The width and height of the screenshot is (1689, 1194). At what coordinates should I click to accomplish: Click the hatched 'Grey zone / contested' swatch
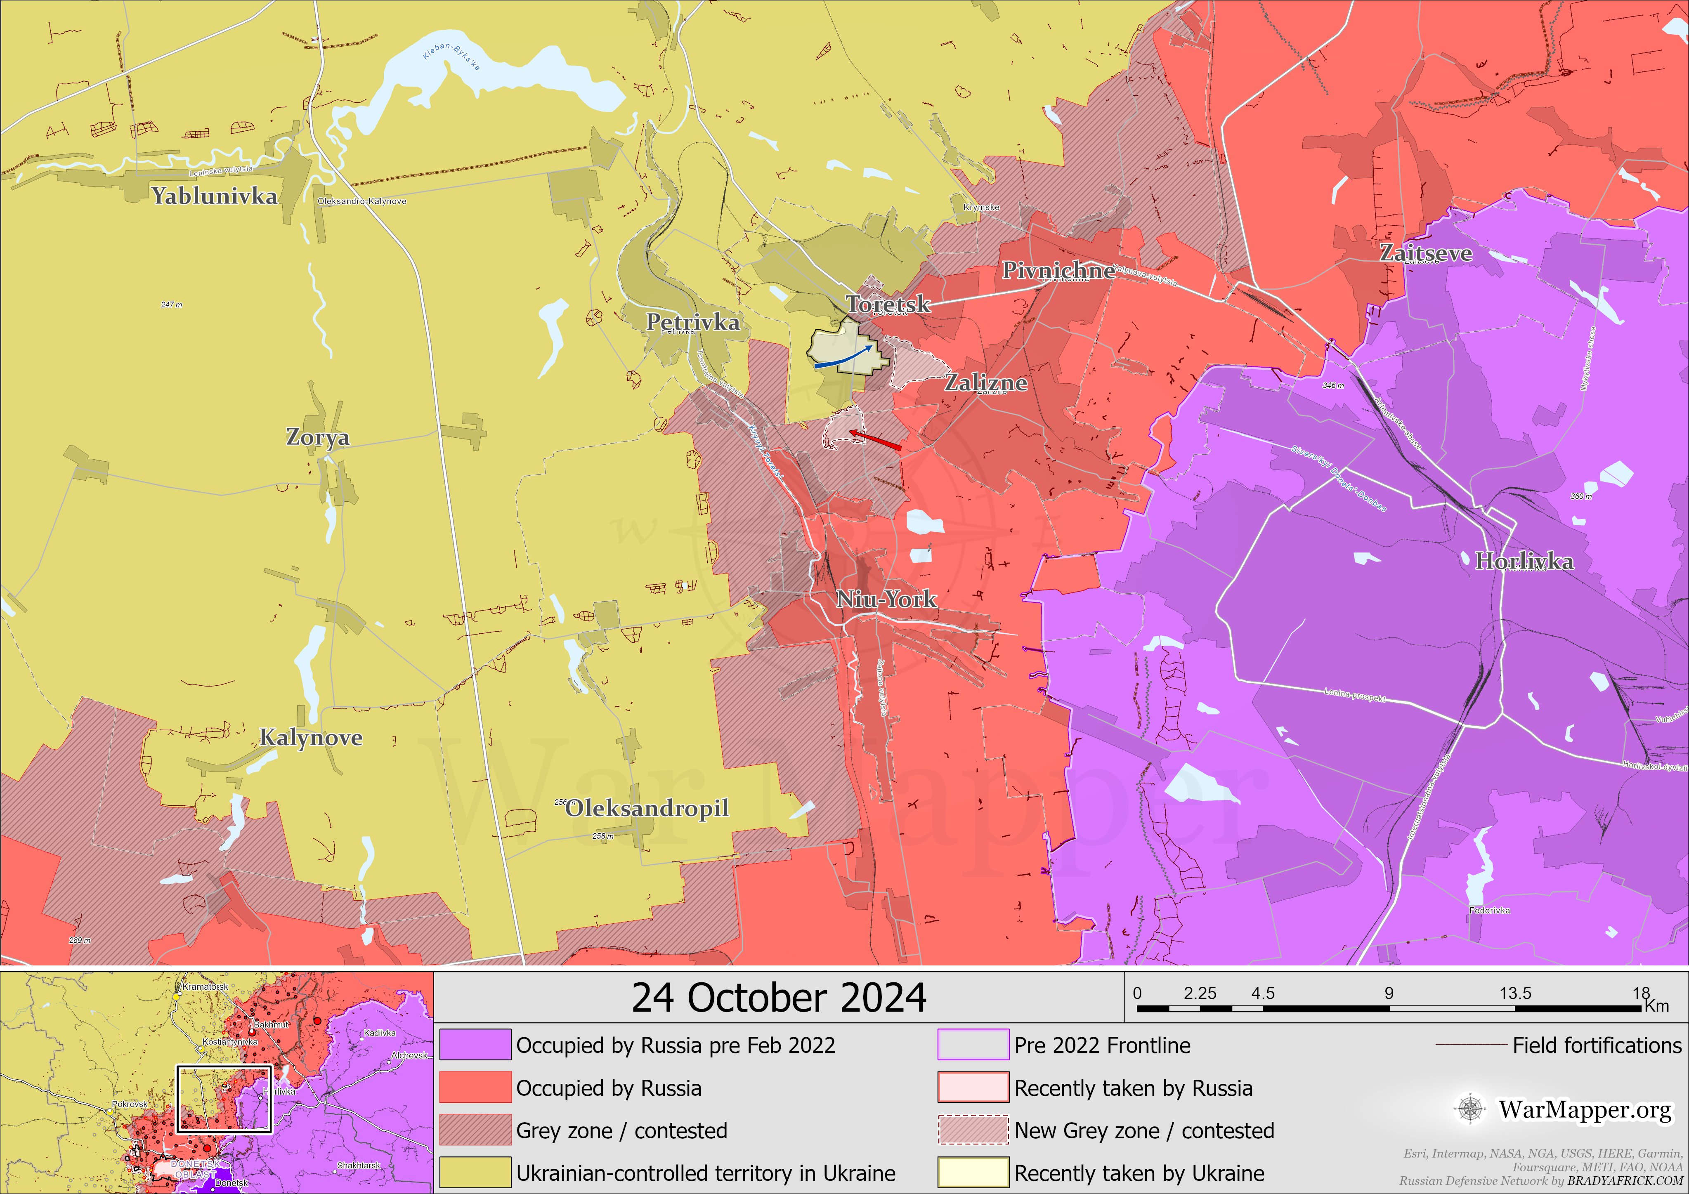pyautogui.click(x=475, y=1130)
